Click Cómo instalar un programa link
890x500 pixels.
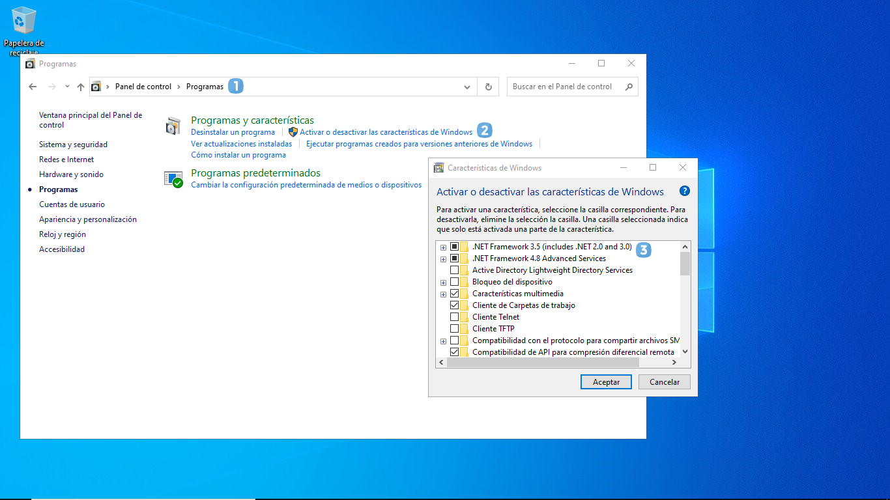[x=238, y=155]
